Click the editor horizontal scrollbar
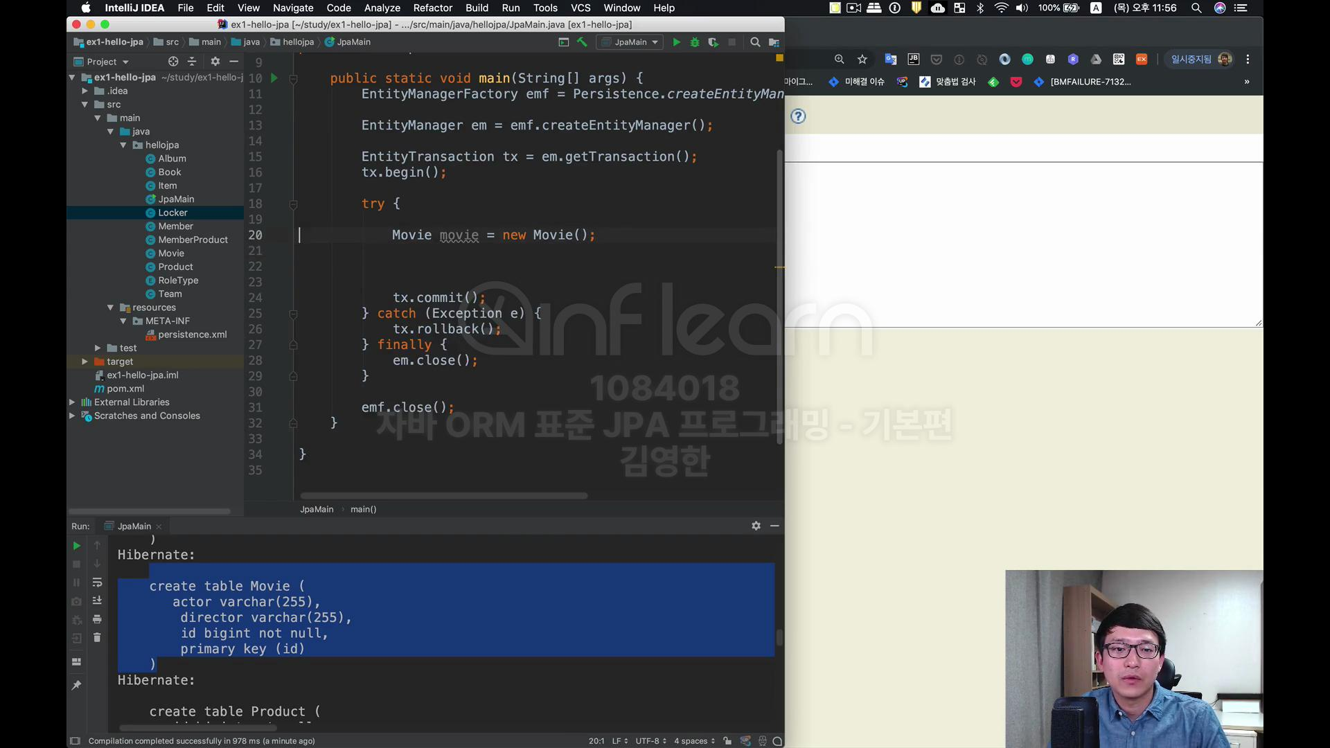 443,496
